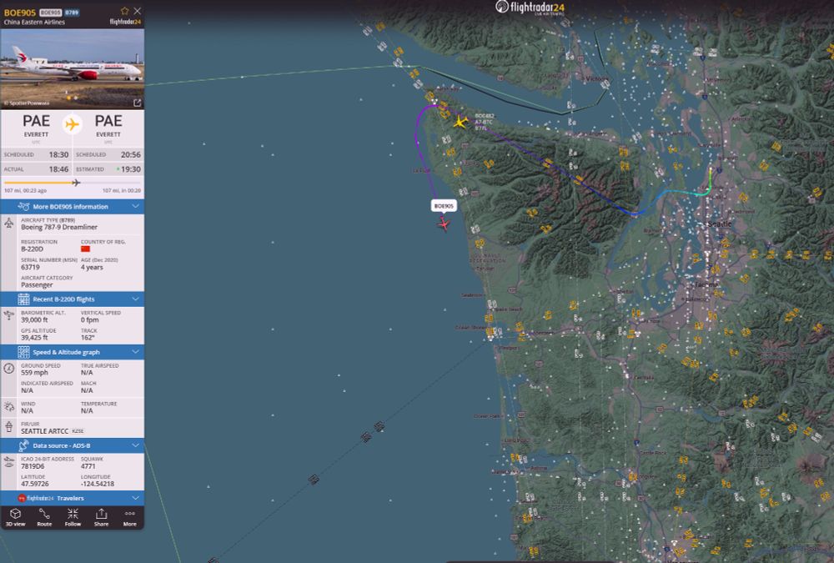Click the chevron on More BOE905 information

click(x=136, y=207)
